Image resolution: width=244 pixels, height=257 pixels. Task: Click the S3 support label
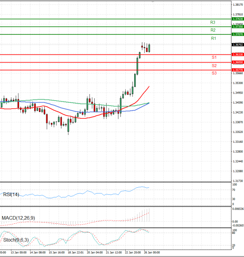(214, 73)
